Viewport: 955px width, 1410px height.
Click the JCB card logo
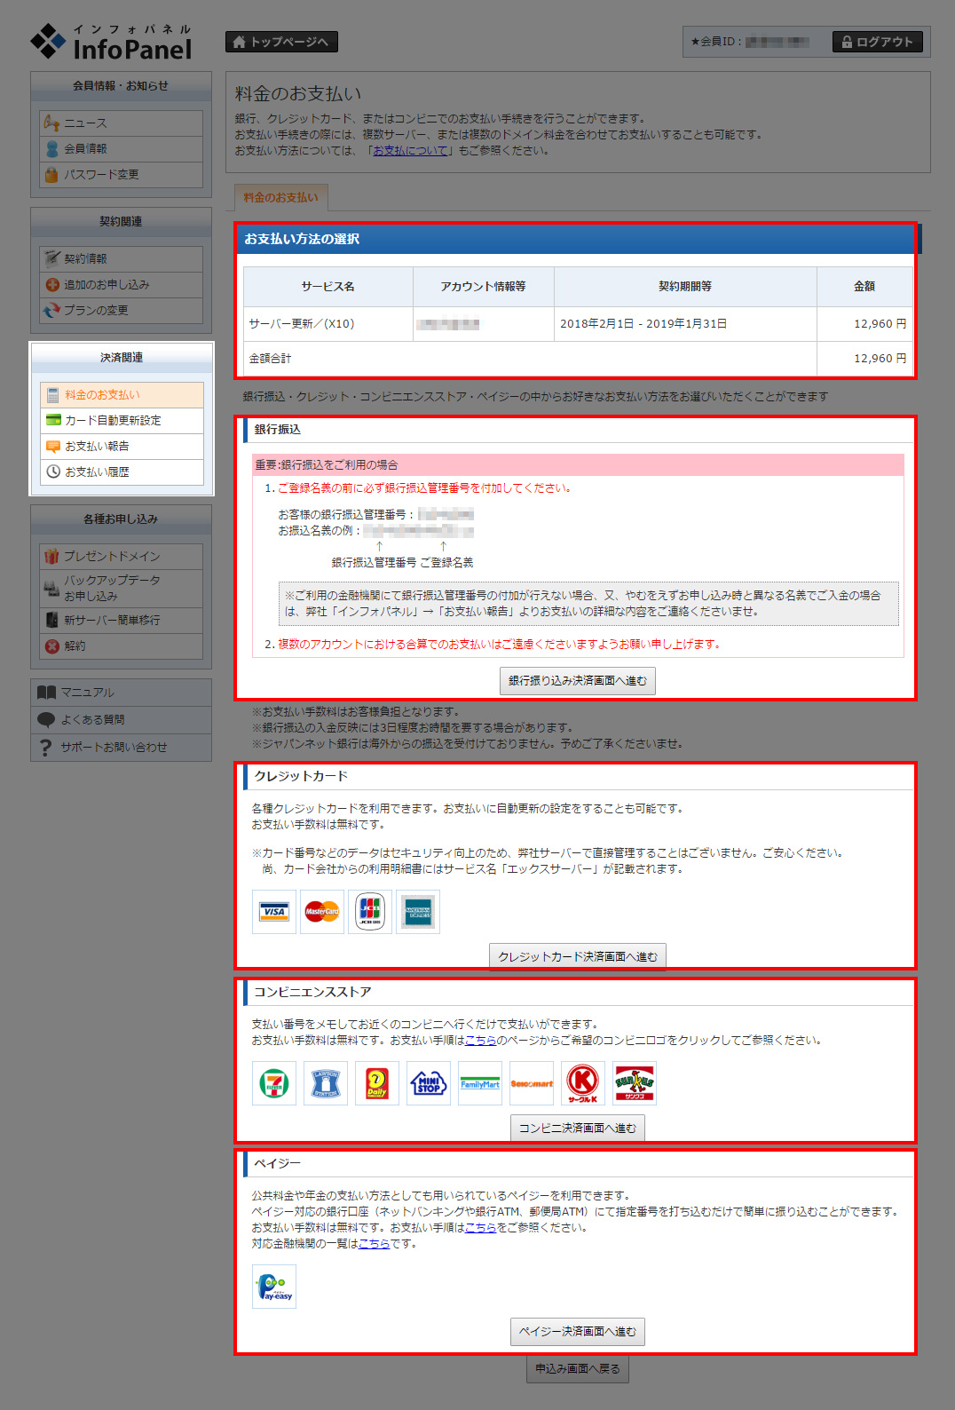pos(370,912)
